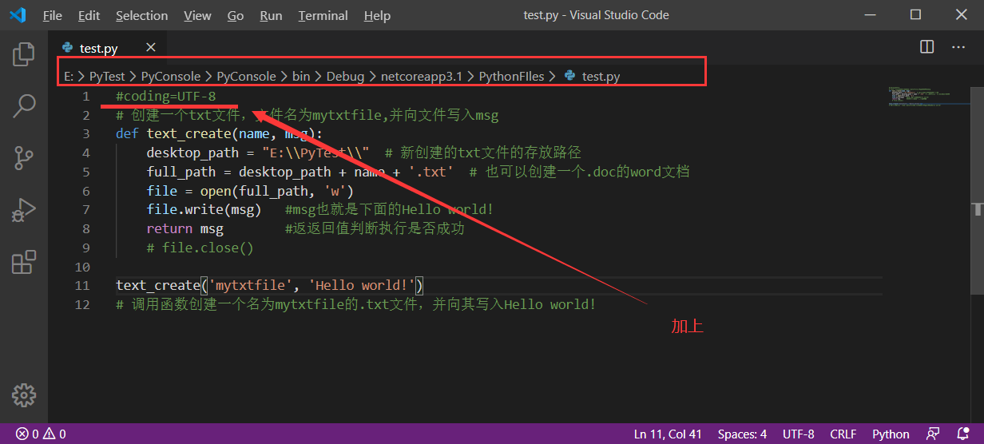Open errors and warnings problems indicator
Screen dimensions: 984x444
pos(41,434)
